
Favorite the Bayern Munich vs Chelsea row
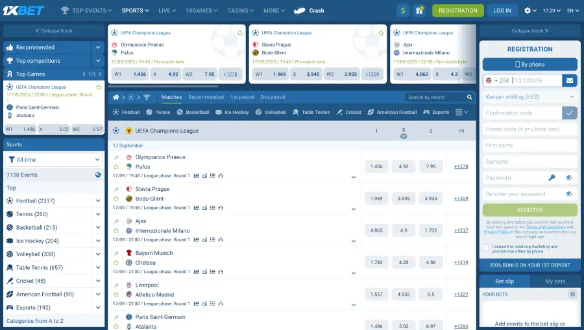point(116,263)
